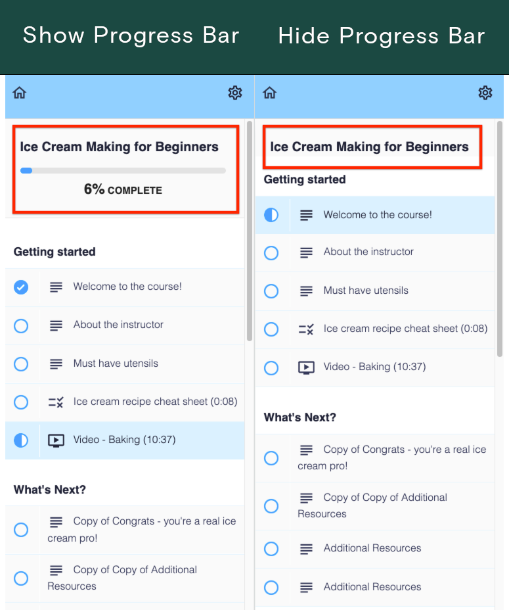This screenshot has height=610, width=509.
Task: Open Video - Baking (10:37) lesson, right panel
Action: click(375, 367)
